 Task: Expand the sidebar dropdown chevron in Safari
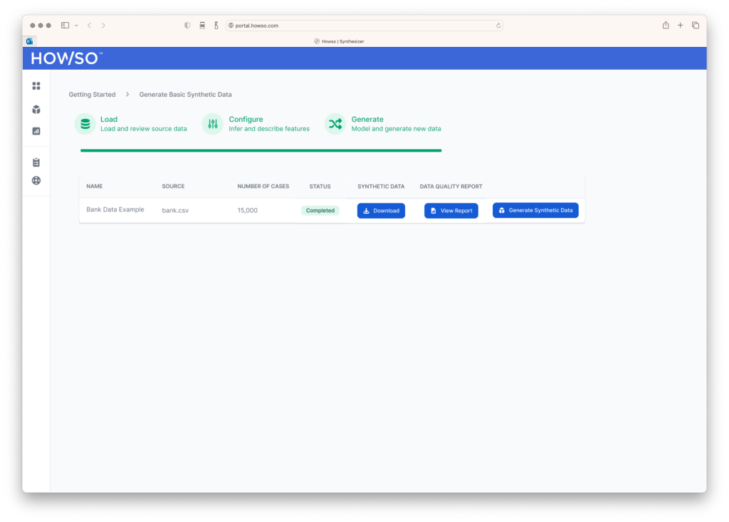coord(76,26)
